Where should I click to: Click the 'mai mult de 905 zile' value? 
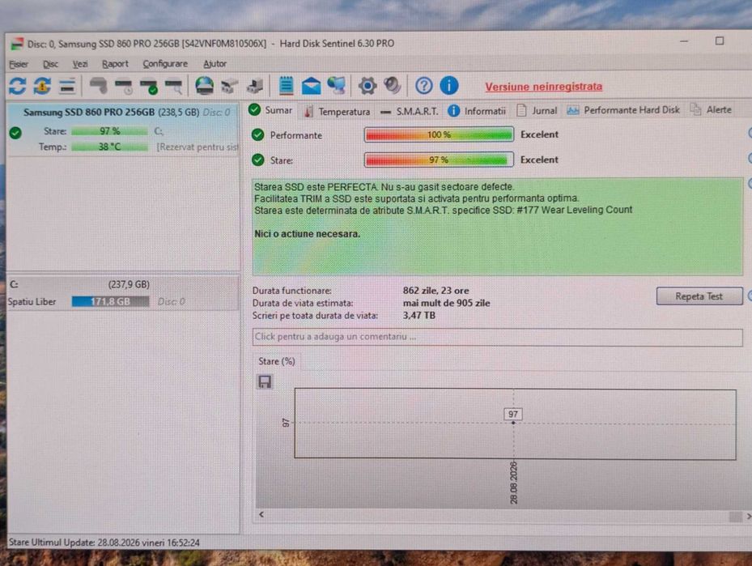tap(447, 303)
